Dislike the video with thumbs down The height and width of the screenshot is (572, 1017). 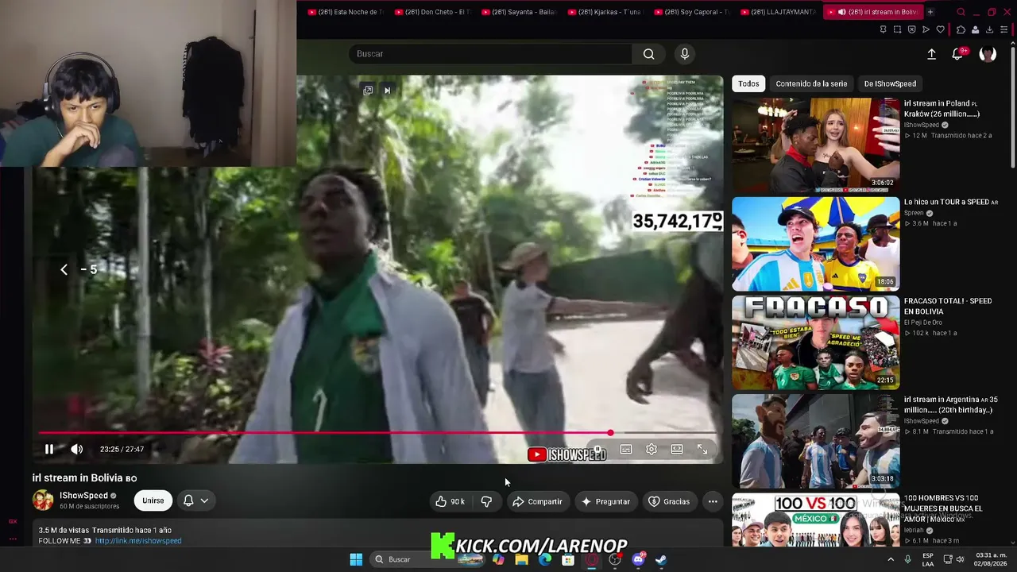[x=486, y=501]
